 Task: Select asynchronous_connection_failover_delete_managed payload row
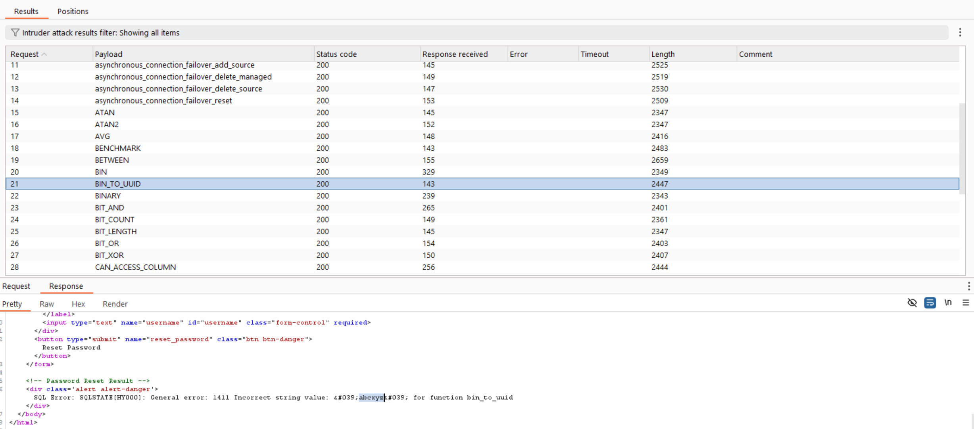coord(482,77)
